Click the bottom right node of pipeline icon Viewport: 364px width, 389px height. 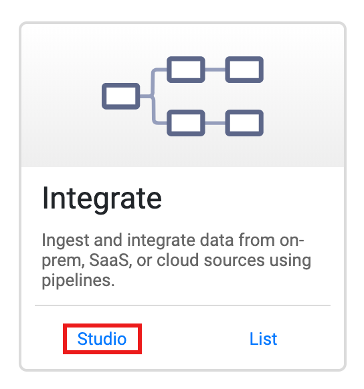pyautogui.click(x=244, y=123)
